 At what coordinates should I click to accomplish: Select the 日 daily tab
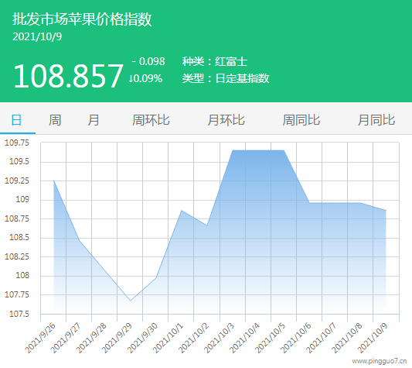click(16, 120)
